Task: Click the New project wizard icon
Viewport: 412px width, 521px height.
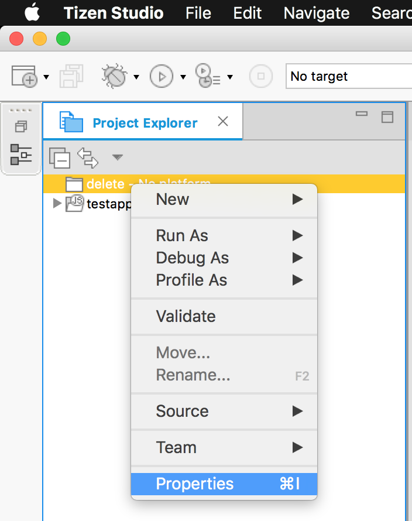Action: coord(24,76)
